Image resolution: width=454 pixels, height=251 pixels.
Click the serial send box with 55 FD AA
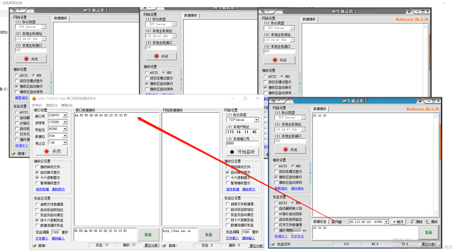point(105,235)
